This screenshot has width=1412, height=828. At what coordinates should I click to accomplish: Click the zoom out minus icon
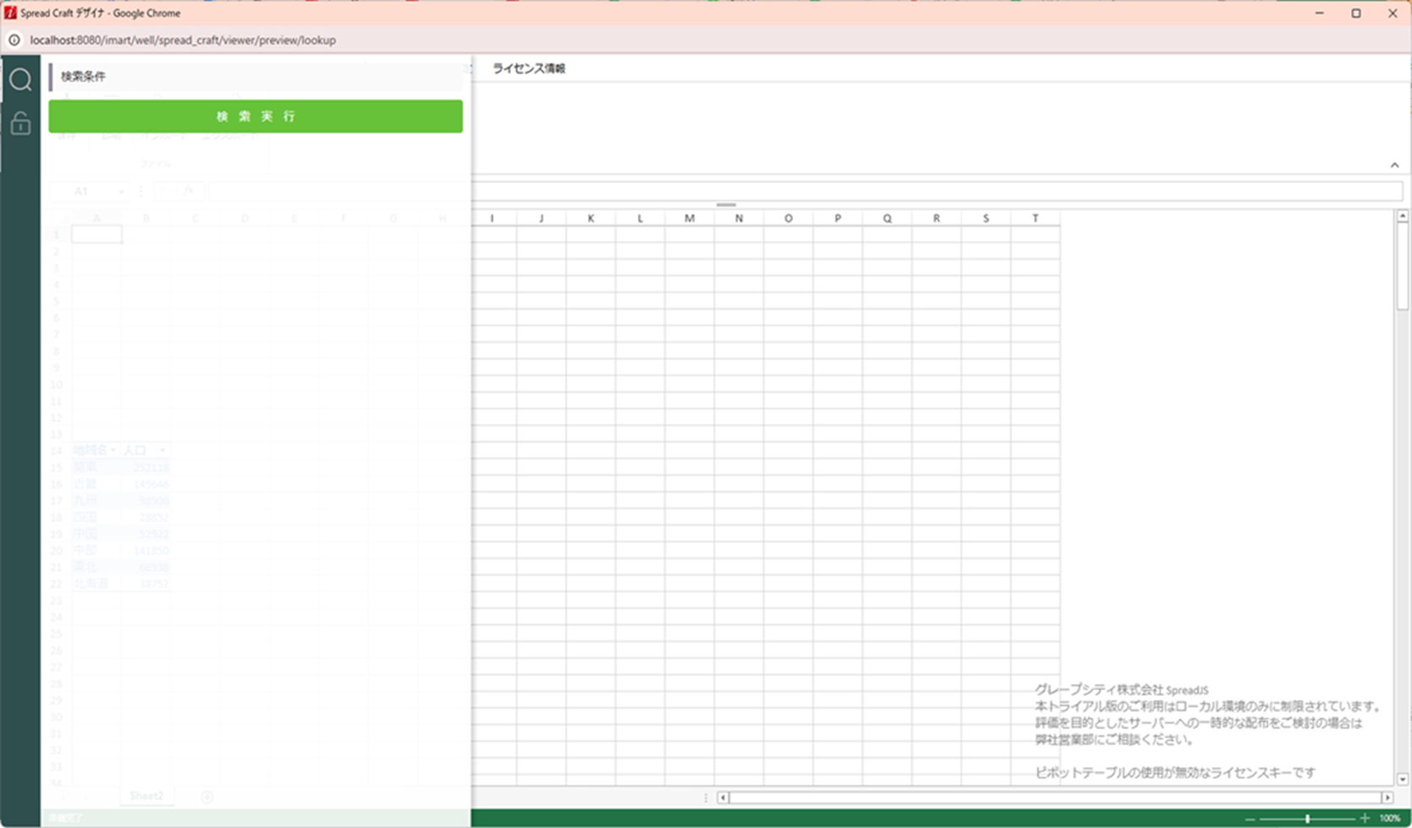pos(1249,819)
